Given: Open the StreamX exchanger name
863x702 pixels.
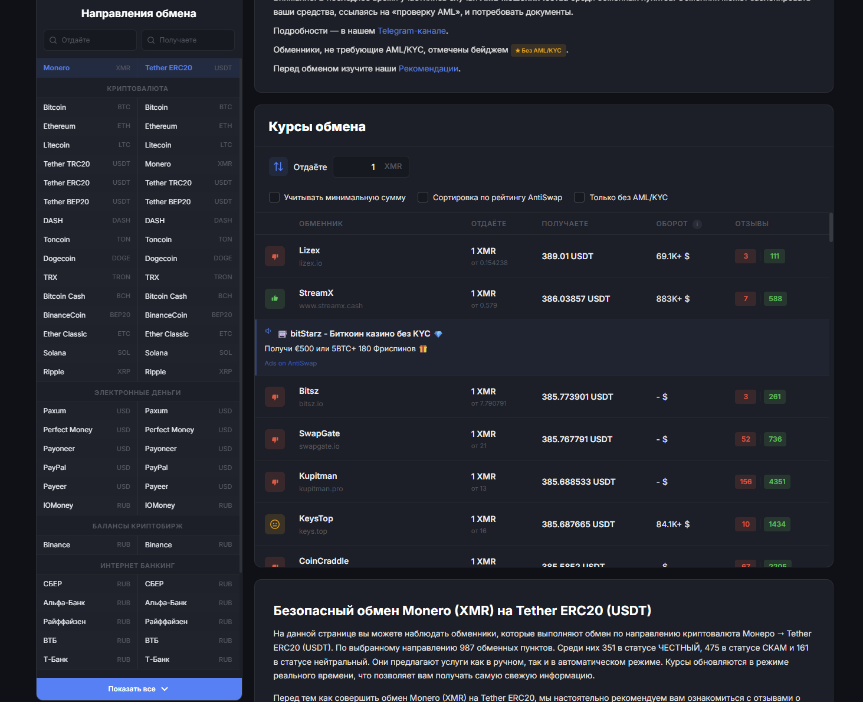Looking at the screenshot, I should click(x=316, y=293).
